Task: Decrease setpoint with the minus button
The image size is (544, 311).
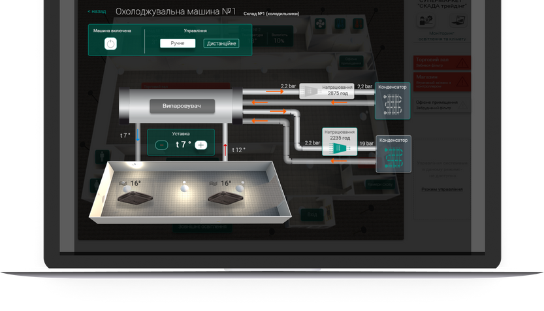Action: pyautogui.click(x=162, y=145)
